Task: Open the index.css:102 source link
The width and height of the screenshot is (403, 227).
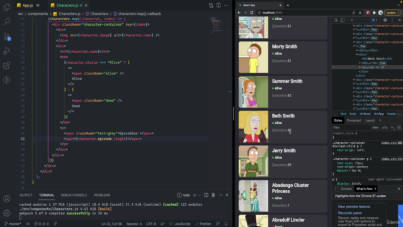Action: [392, 143]
